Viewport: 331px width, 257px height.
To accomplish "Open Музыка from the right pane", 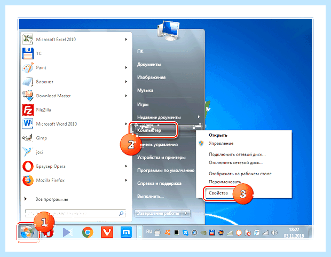I will (145, 90).
